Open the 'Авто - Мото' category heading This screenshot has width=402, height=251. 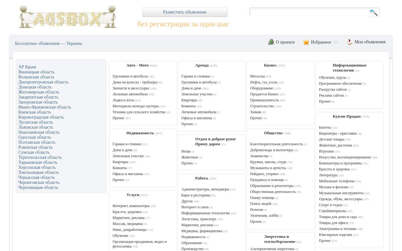tap(137, 65)
